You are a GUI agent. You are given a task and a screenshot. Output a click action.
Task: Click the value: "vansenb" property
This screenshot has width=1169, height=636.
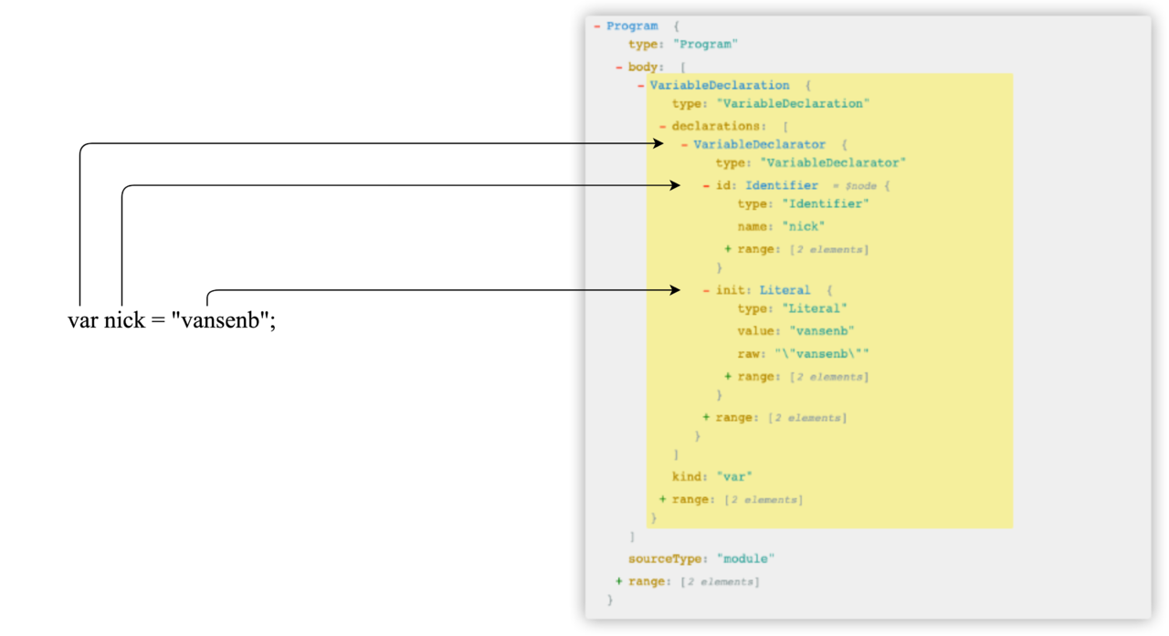[x=795, y=331]
